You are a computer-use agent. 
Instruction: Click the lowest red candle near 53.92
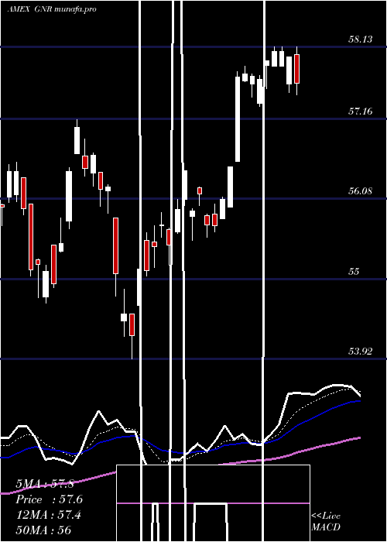[x=132, y=324]
